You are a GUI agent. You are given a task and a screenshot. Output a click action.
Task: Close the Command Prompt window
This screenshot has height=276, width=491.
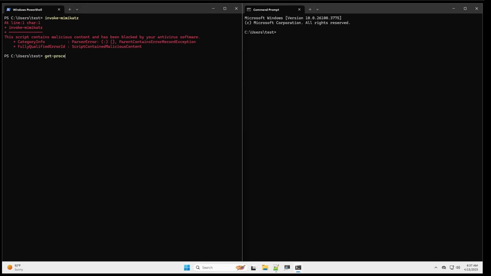[476, 8]
